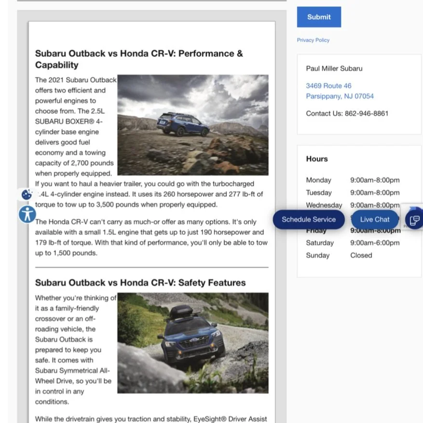
Task: Submit the contact form
Action: click(x=319, y=17)
